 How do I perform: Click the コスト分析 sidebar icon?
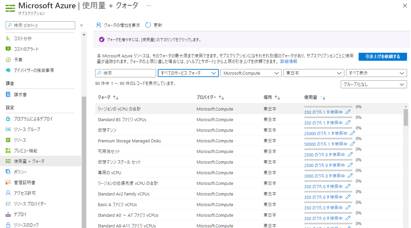coord(8,38)
